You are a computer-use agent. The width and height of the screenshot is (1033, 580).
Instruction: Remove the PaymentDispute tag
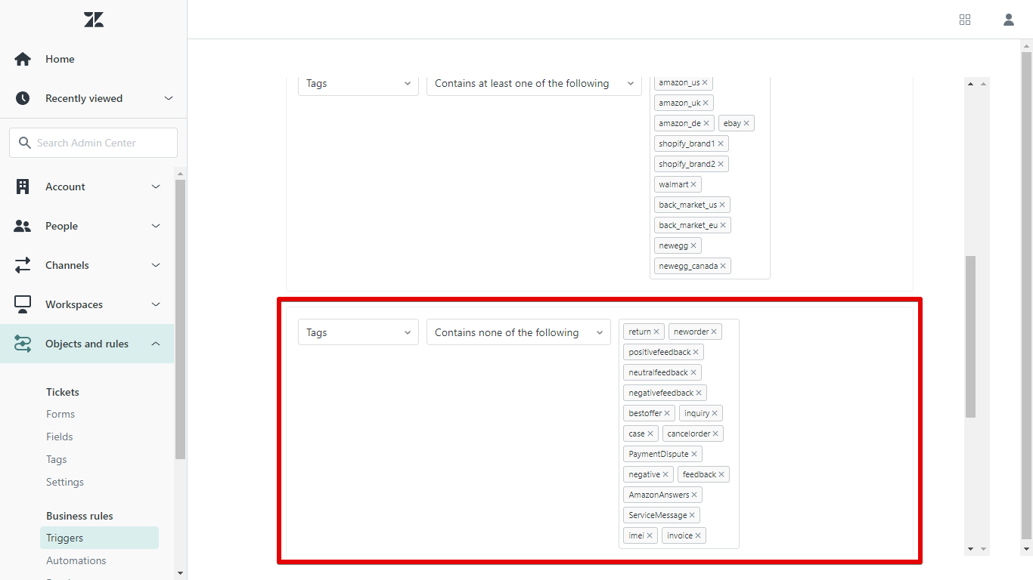tap(694, 454)
